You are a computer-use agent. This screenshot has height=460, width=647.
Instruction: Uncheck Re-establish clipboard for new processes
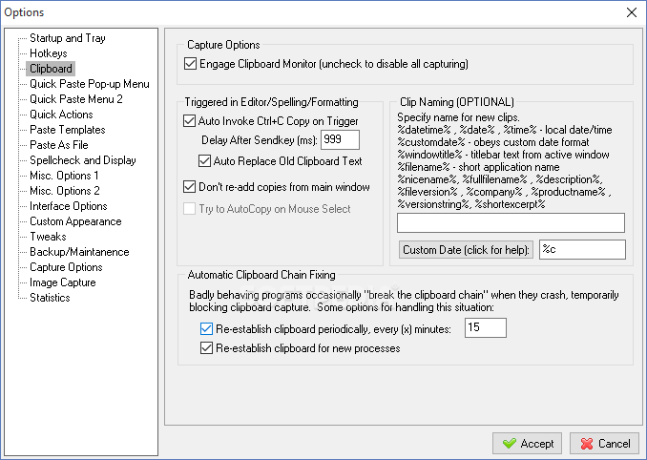click(207, 348)
